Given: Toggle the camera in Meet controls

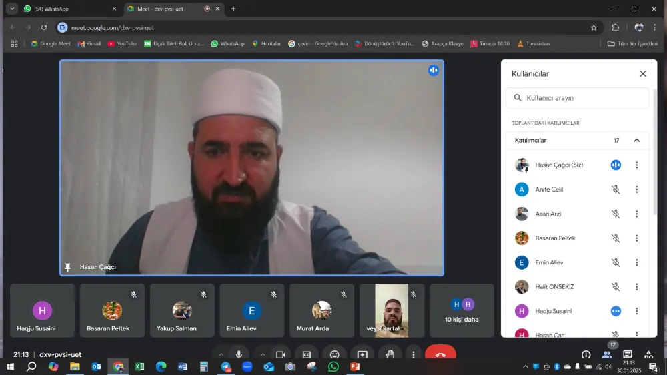Looking at the screenshot, I should point(281,354).
